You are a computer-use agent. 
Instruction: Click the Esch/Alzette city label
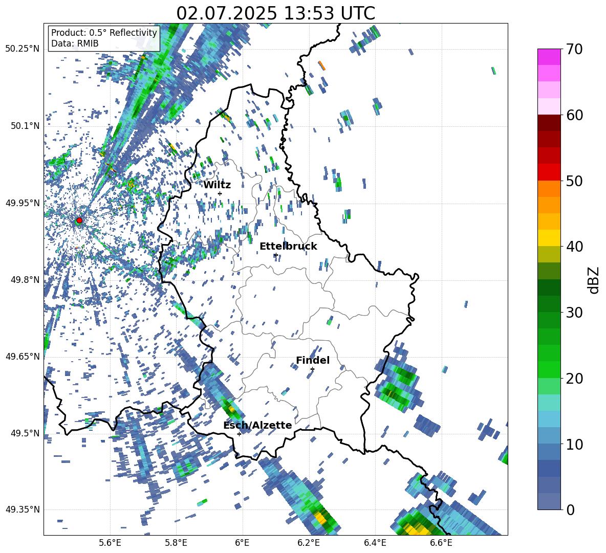tap(257, 425)
